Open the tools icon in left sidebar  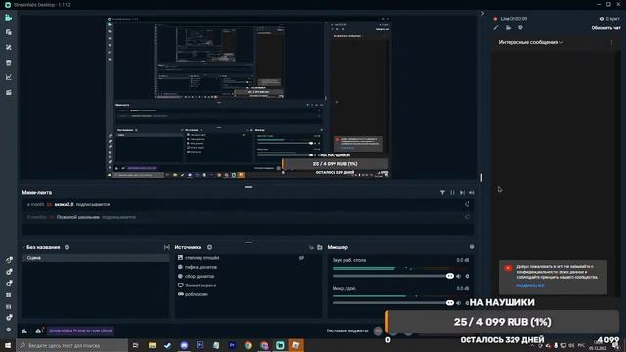[x=9, y=47]
